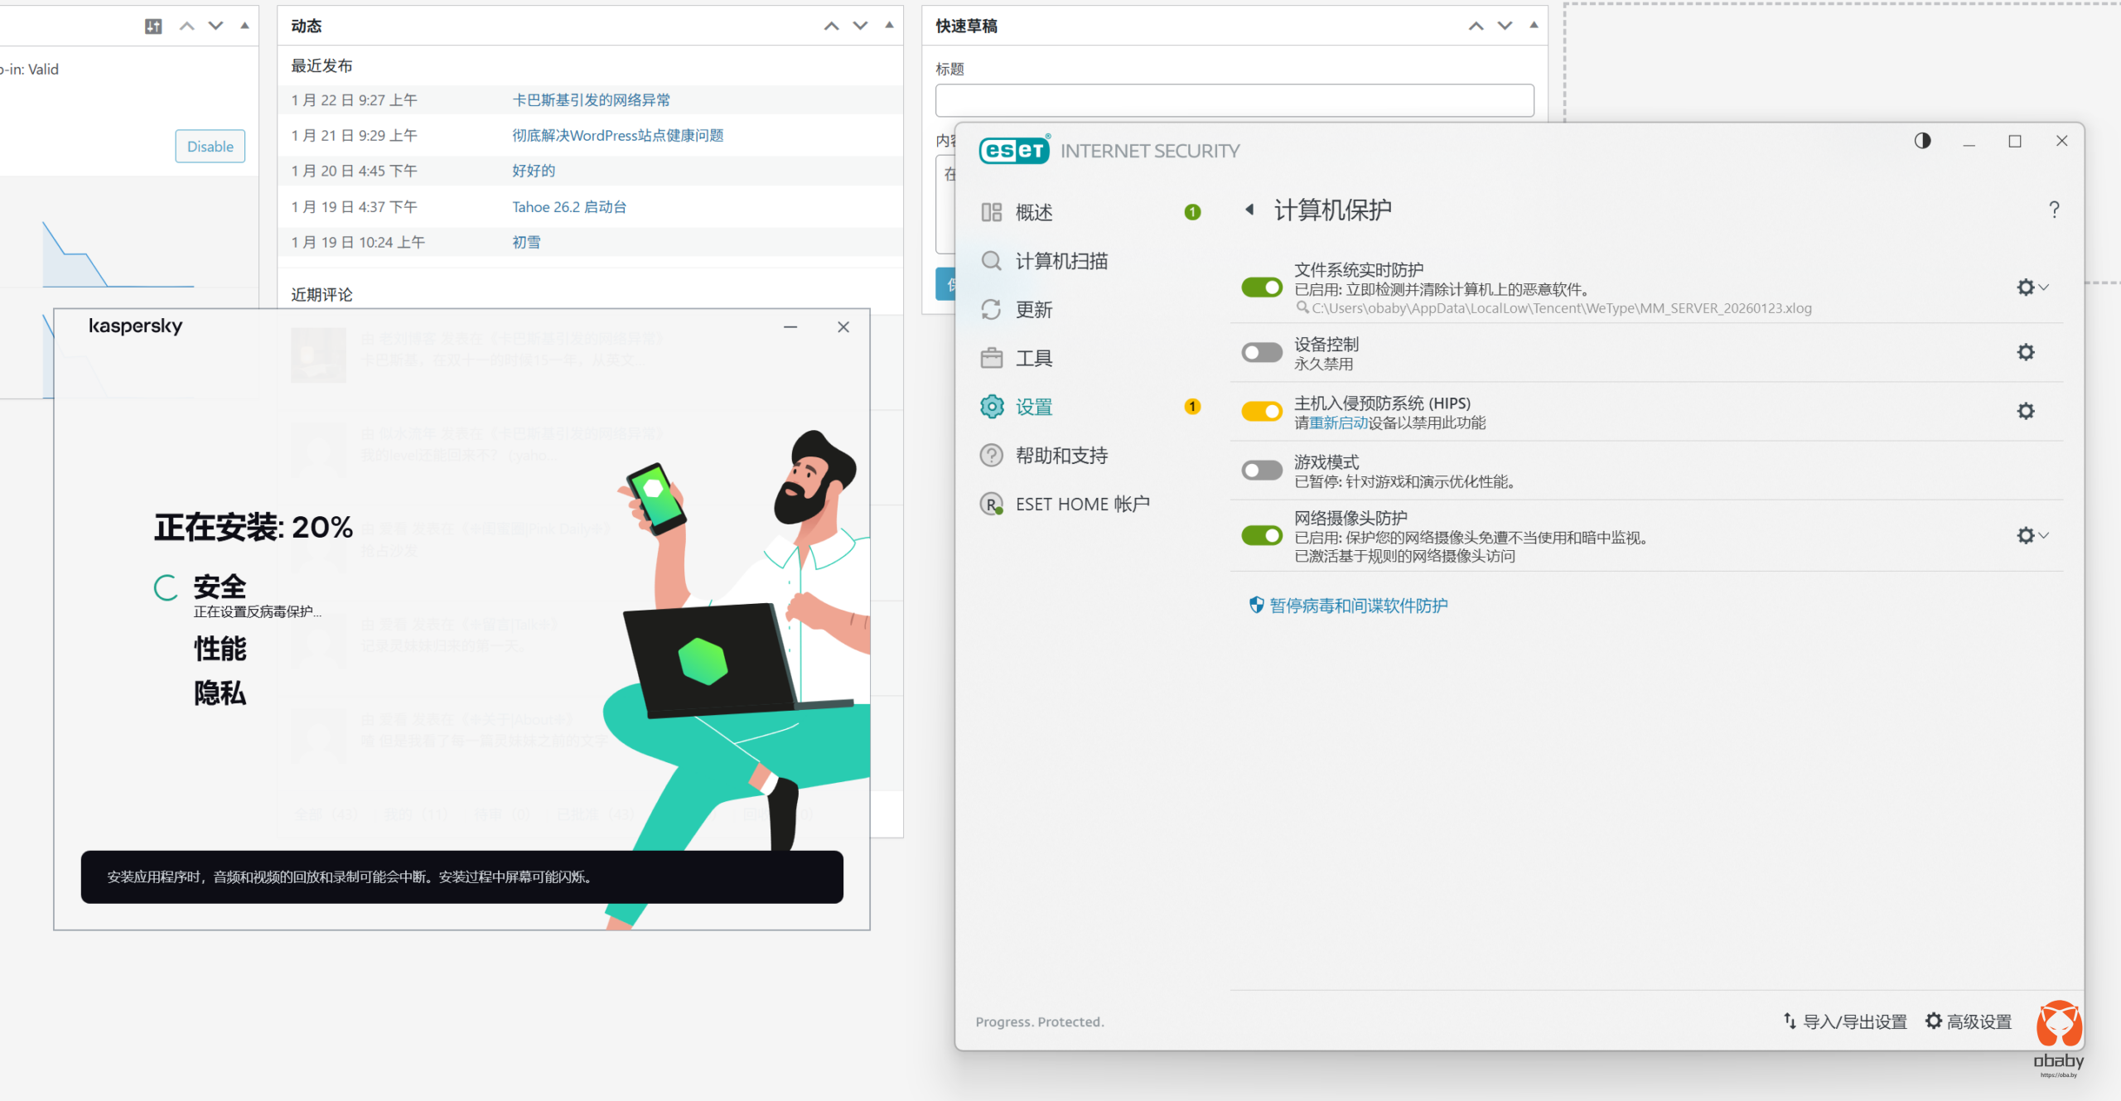This screenshot has width=2121, height=1101.
Task: Open 计算机扫描 in ESET sidebar
Action: coord(1060,261)
